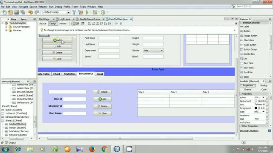This screenshot has width=273, height=153.
Task: Collapse the Other Properties section
Action: tap(241, 126)
